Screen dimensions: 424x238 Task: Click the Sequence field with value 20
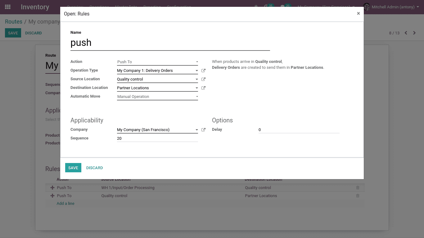(x=157, y=139)
